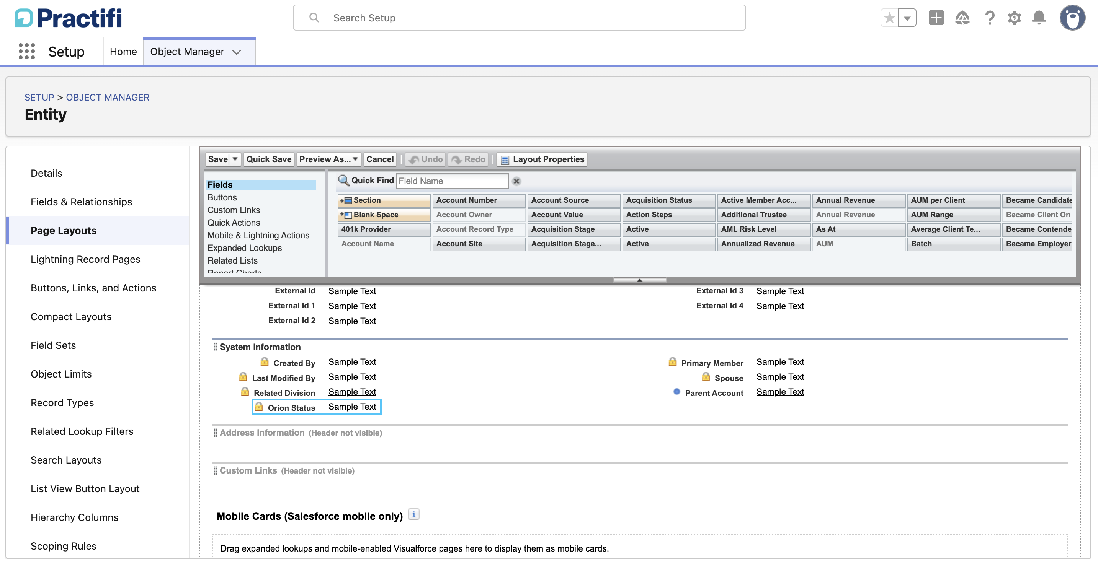1098x563 pixels.
Task: Follow the SETUP breadcrumb link
Action: tap(39, 98)
